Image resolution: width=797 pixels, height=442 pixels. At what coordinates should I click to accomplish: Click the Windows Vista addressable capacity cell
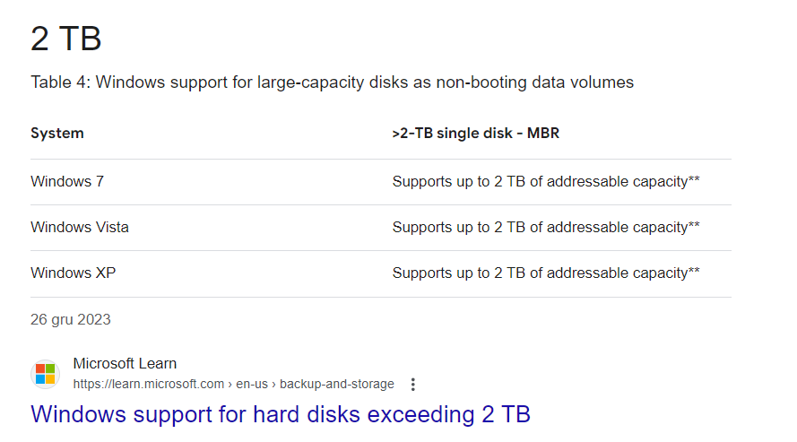click(546, 227)
